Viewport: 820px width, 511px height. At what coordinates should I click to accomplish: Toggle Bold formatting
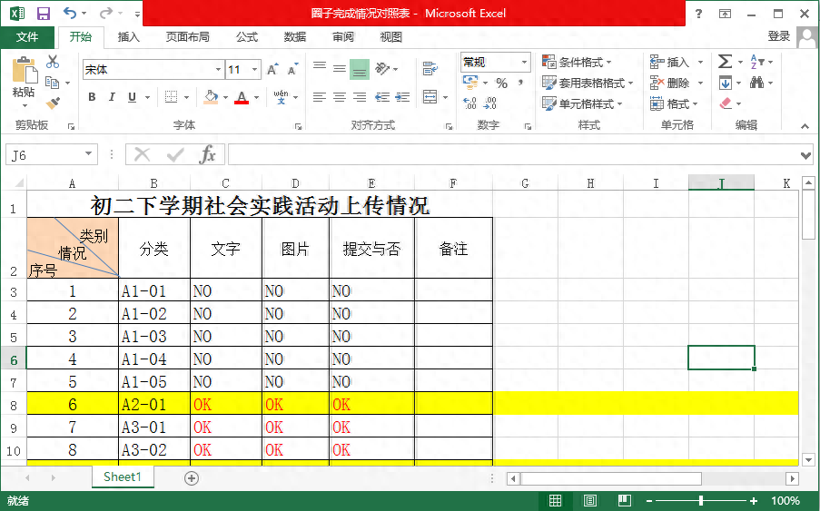pos(92,96)
